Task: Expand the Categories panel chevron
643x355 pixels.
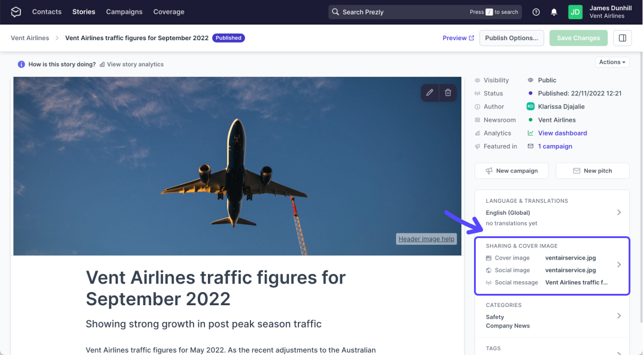Action: (619, 315)
